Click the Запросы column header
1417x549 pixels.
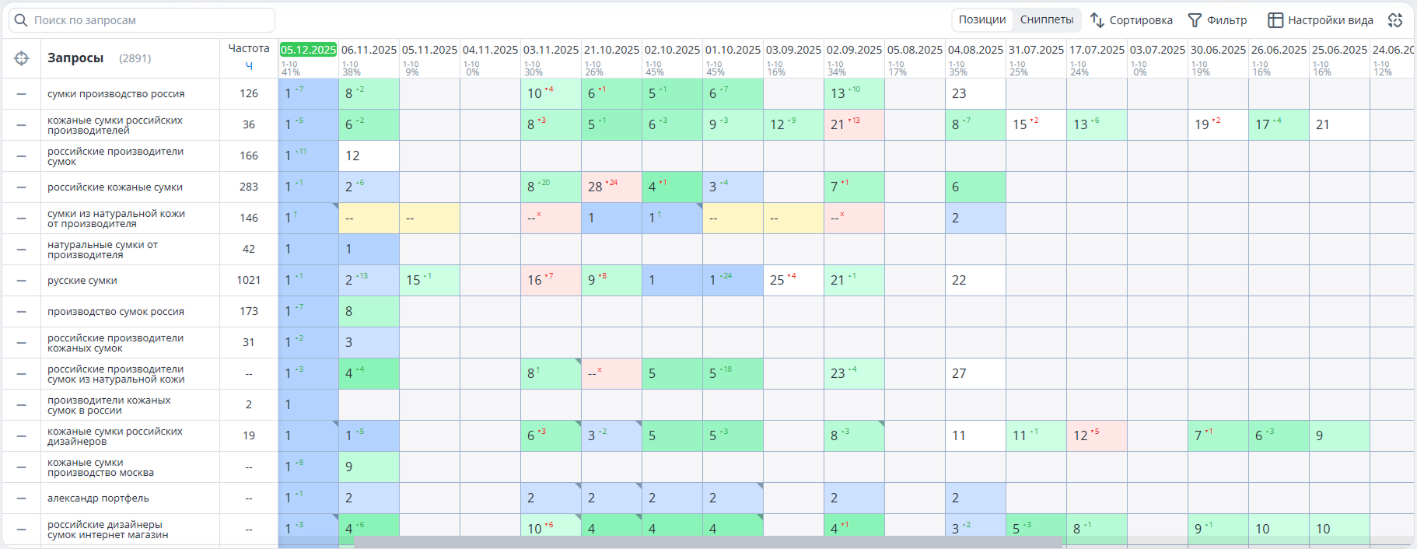pyautogui.click(x=75, y=58)
